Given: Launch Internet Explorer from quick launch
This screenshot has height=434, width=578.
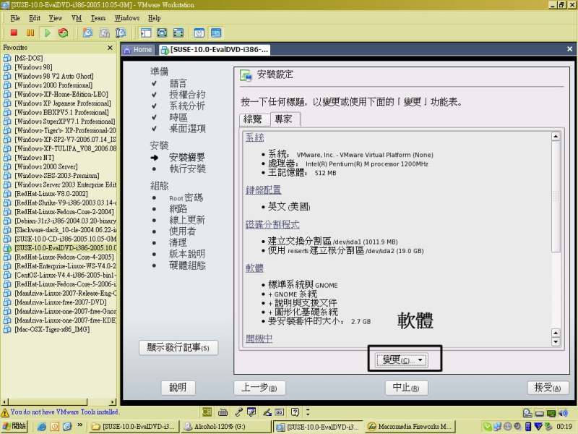Looking at the screenshot, I should pyautogui.click(x=42, y=427).
